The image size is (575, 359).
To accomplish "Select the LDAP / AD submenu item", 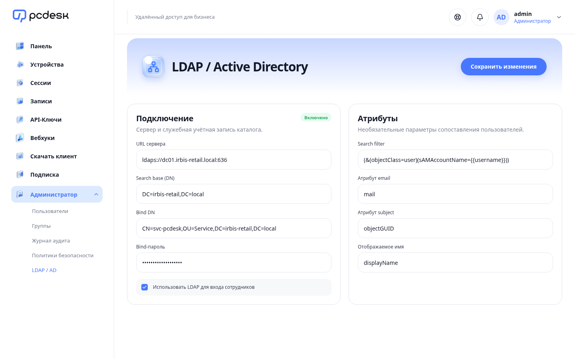I will pyautogui.click(x=44, y=270).
